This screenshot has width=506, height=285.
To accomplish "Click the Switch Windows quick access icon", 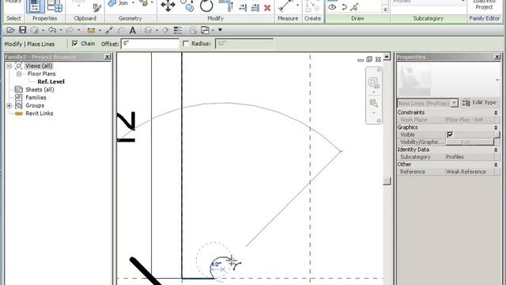I will coord(206,30).
